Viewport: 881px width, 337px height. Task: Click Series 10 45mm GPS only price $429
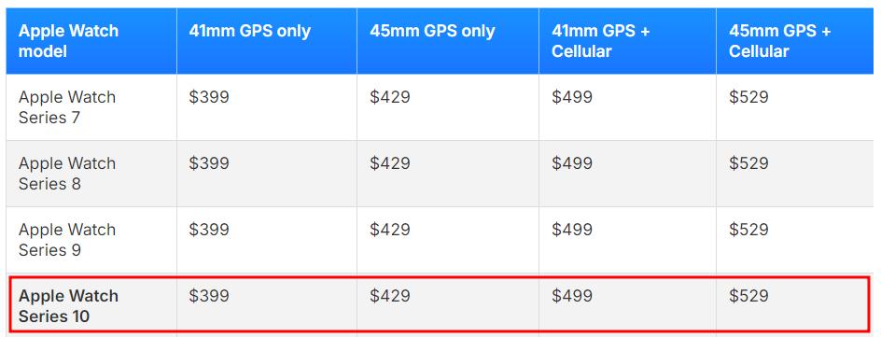point(390,296)
